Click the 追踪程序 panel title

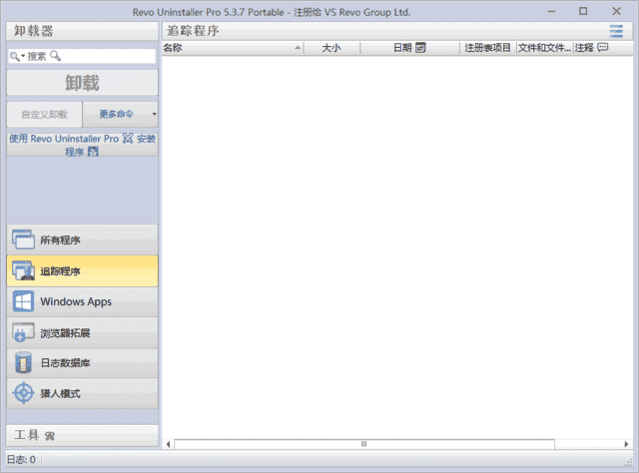point(193,31)
